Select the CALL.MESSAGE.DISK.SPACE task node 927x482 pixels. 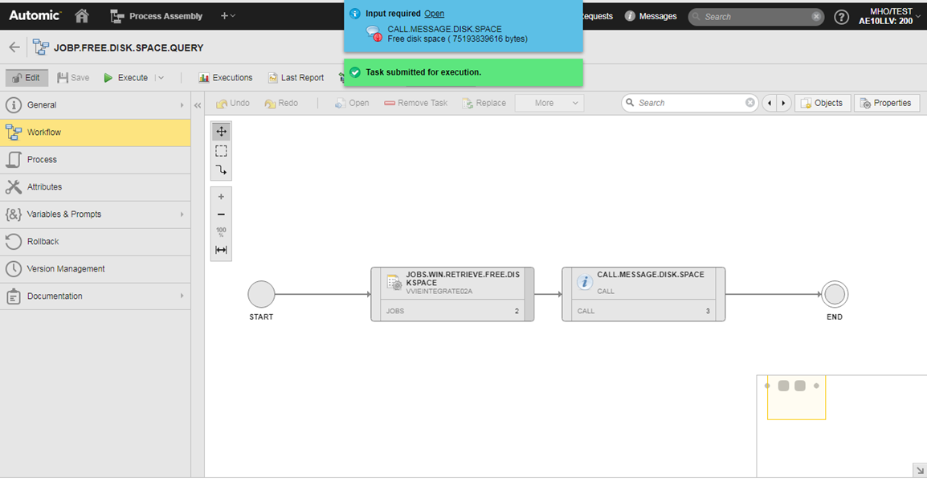pos(643,294)
